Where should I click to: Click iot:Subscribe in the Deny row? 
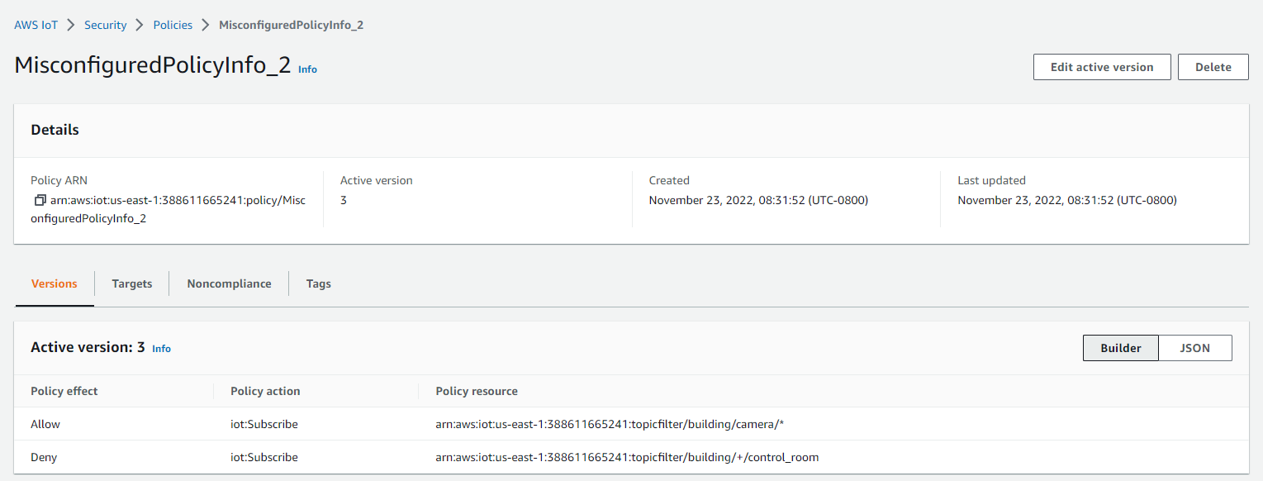264,457
